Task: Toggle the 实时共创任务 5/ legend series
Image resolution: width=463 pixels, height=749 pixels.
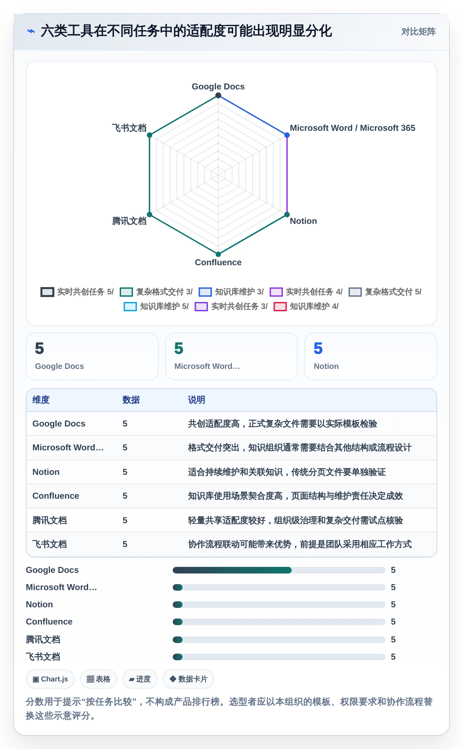Action: point(77,292)
